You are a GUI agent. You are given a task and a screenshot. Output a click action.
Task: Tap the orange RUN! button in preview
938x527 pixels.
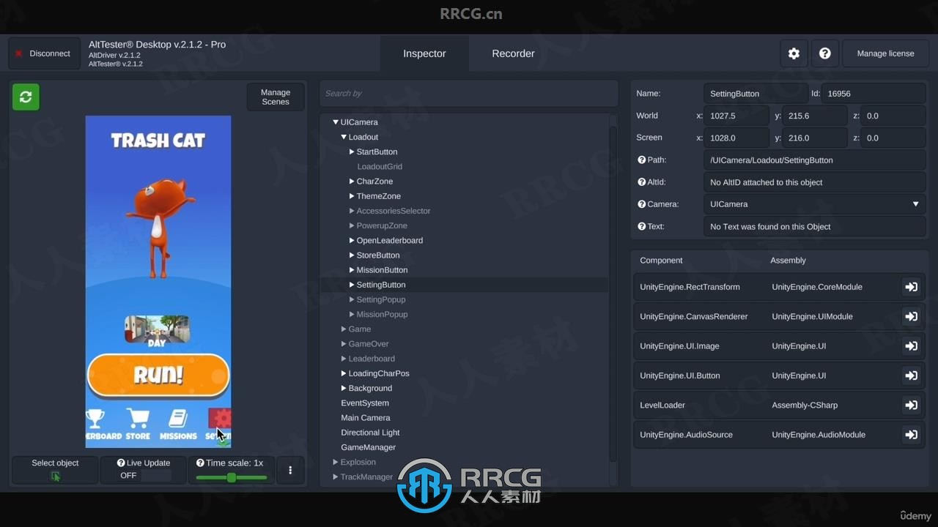click(158, 375)
